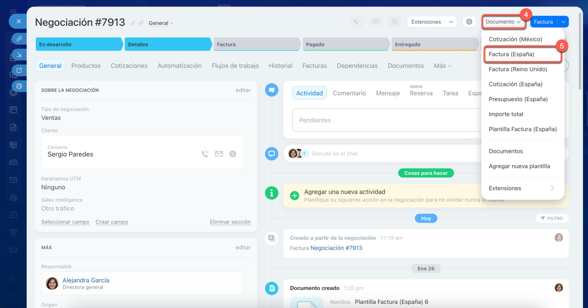Select Factura (España) from menu
Viewport: 588px width, 308px height.
(x=511, y=54)
